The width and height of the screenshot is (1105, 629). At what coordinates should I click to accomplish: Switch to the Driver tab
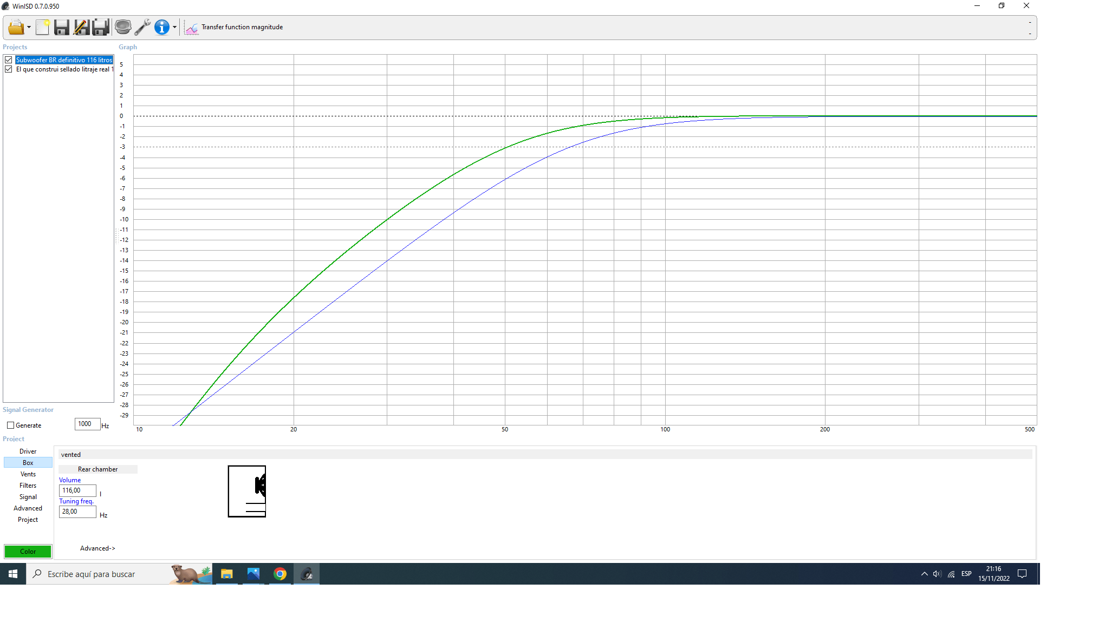click(x=28, y=451)
